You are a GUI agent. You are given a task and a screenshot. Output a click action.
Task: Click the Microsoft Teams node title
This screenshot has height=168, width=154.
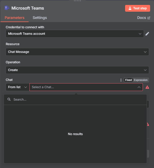tap(28, 8)
